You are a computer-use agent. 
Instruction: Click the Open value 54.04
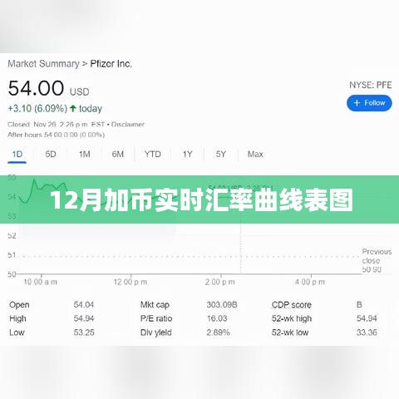point(84,305)
